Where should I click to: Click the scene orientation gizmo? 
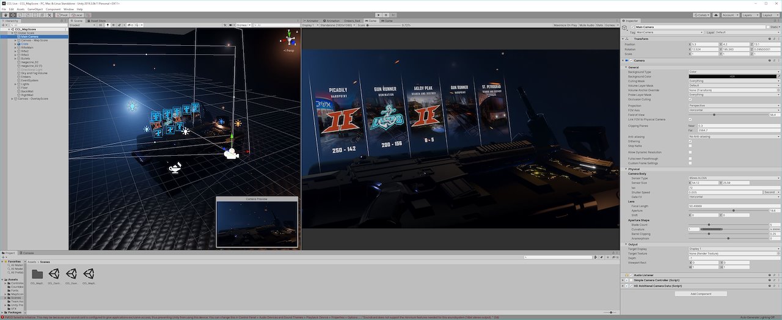[290, 38]
